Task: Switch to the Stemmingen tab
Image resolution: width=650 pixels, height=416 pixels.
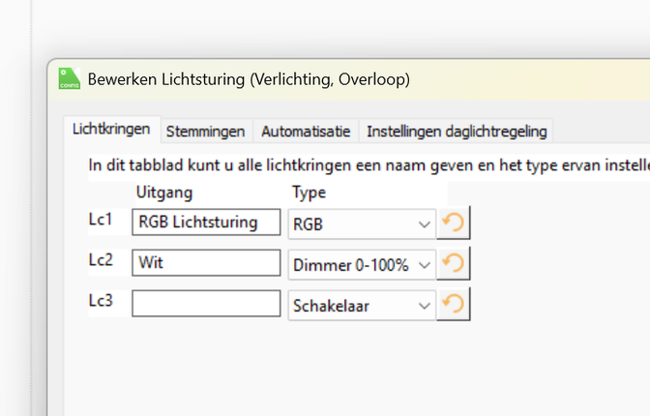Action: [x=204, y=131]
